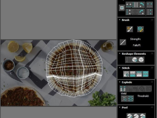Image resolution: width=157 pixels, height=118 pixels.
Task: Click the align icon with three vertical lines
Action: click(x=135, y=5)
